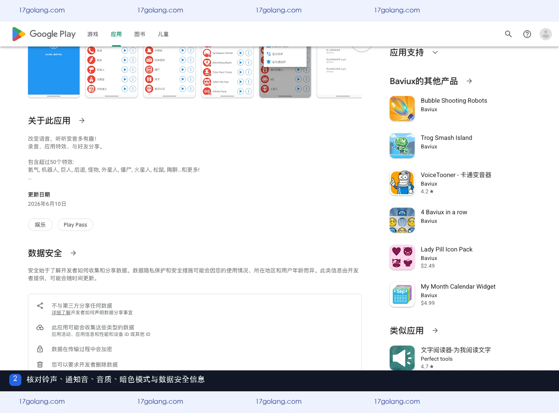The height and width of the screenshot is (413, 559).
Task: Open the Lady Pill Icon Pack icon
Action: click(402, 257)
